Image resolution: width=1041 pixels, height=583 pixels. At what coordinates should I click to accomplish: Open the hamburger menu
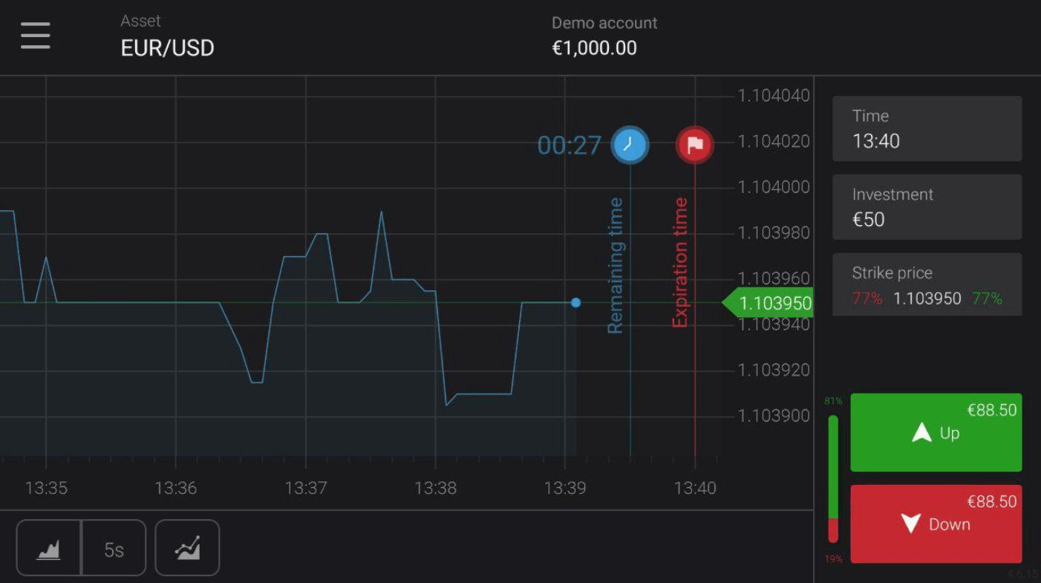point(36,36)
